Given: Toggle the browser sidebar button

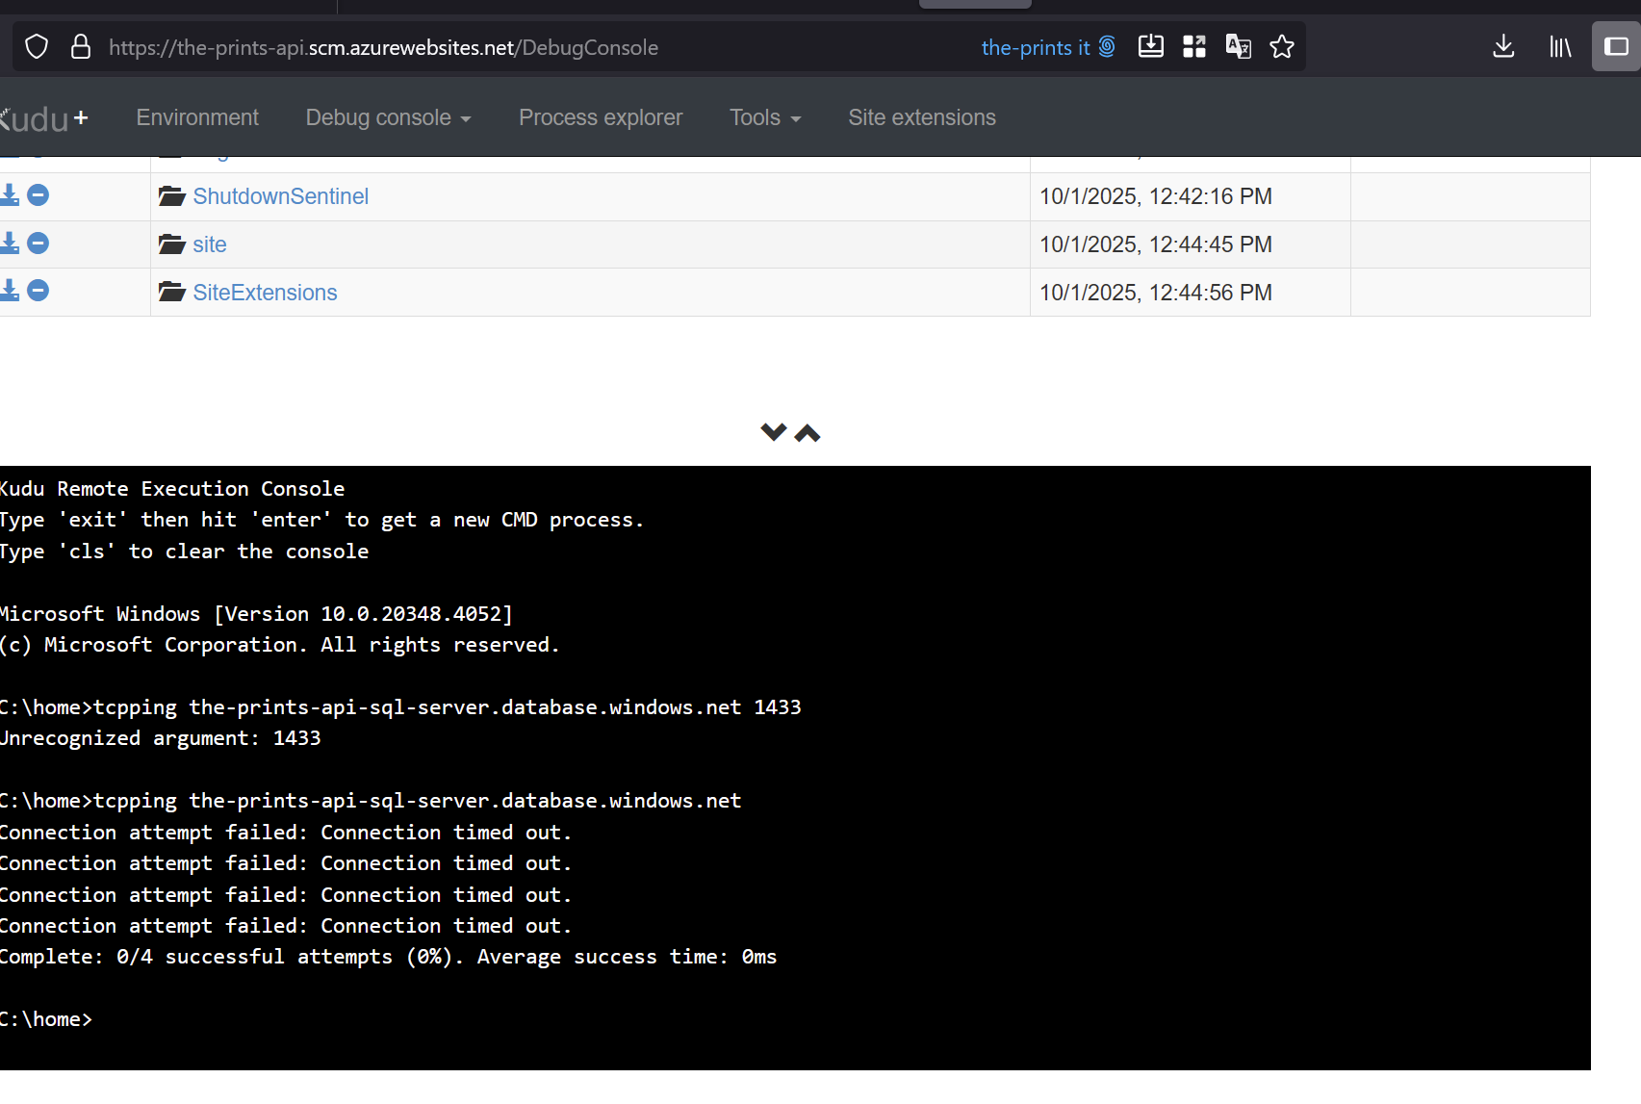Looking at the screenshot, I should point(1617,46).
